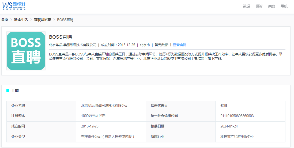Select the 工商 section heading
Image resolution: width=294 pixels, height=148 pixels.
pos(15,91)
